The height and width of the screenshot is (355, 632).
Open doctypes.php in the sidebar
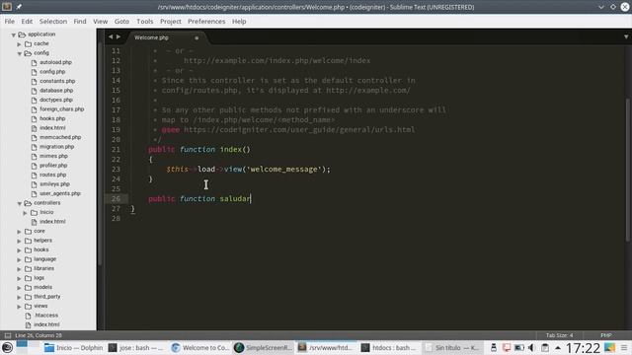(56, 100)
